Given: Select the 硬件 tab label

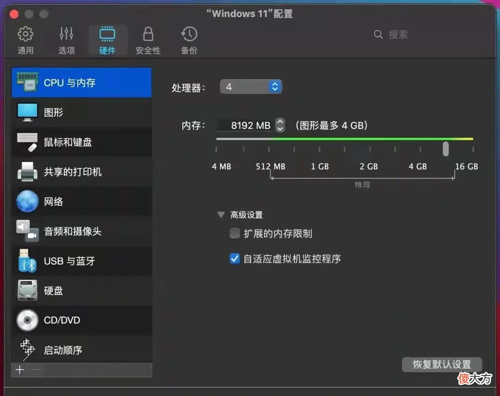Looking at the screenshot, I should click(107, 50).
